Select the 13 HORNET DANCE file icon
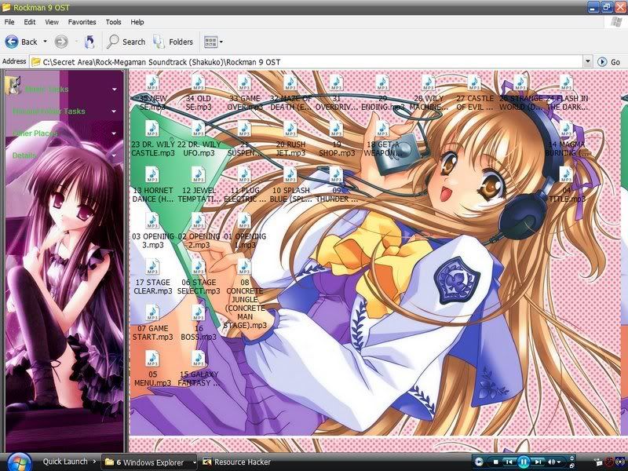The image size is (628, 471). (152, 175)
